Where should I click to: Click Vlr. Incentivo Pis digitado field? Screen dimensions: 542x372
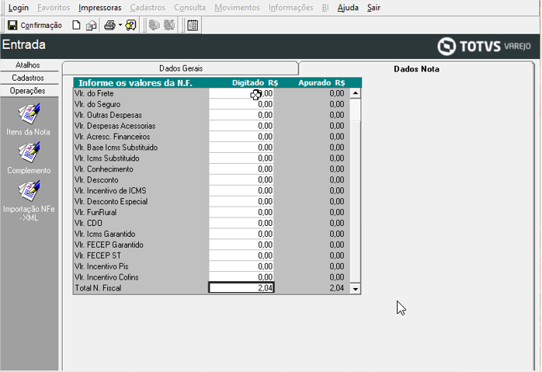click(x=241, y=266)
